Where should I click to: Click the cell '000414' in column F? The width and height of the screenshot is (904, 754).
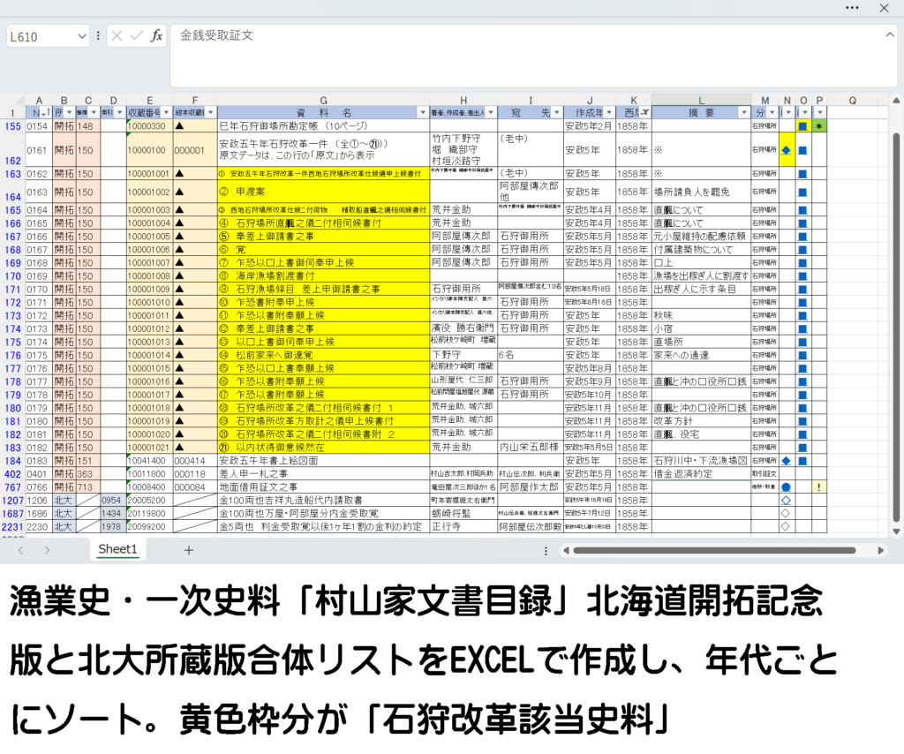pos(195,461)
